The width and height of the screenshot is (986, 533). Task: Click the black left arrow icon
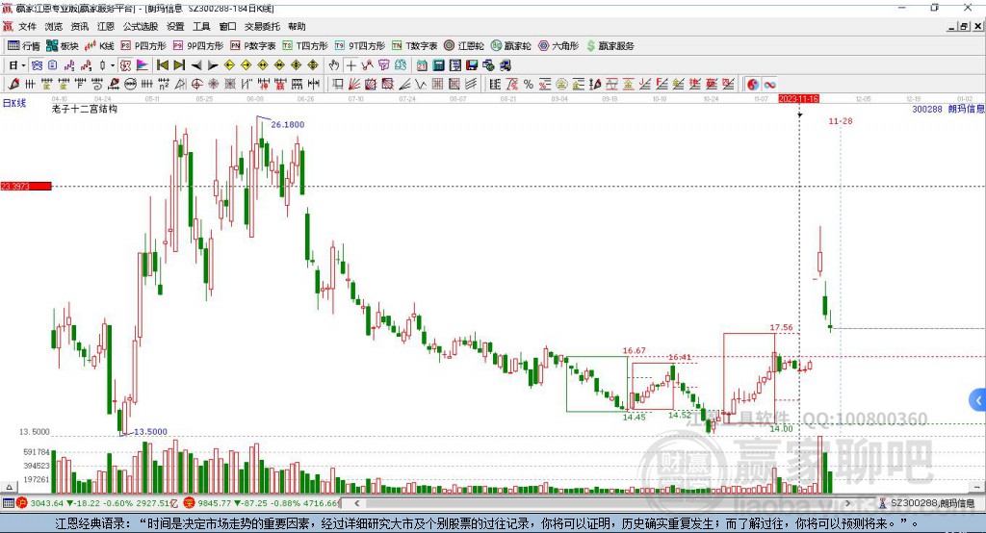tap(196, 65)
